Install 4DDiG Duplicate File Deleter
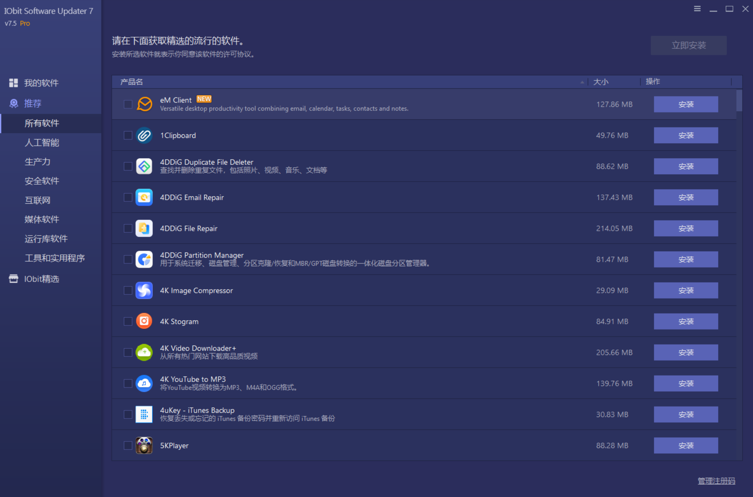The image size is (753, 497). [x=686, y=166]
